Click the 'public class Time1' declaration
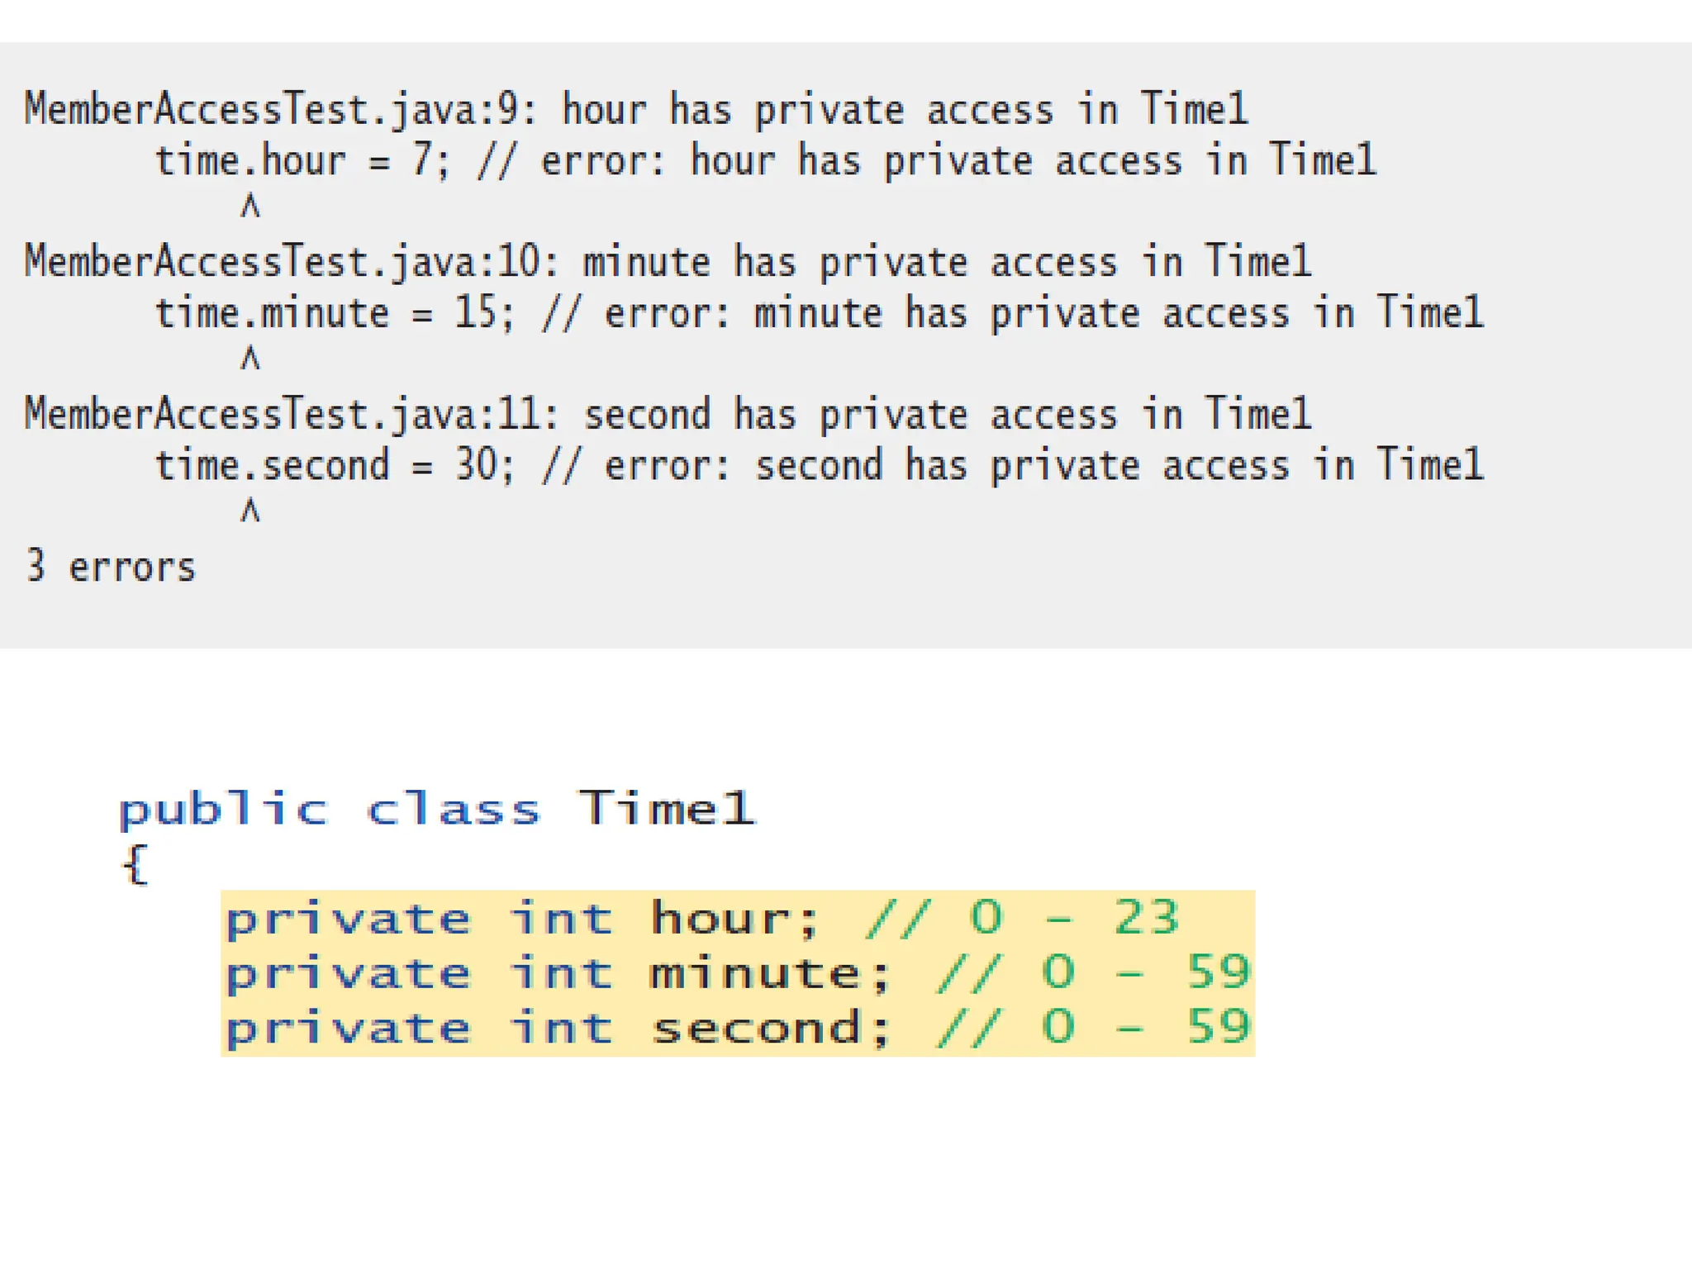1692x1269 pixels. pyautogui.click(x=436, y=809)
